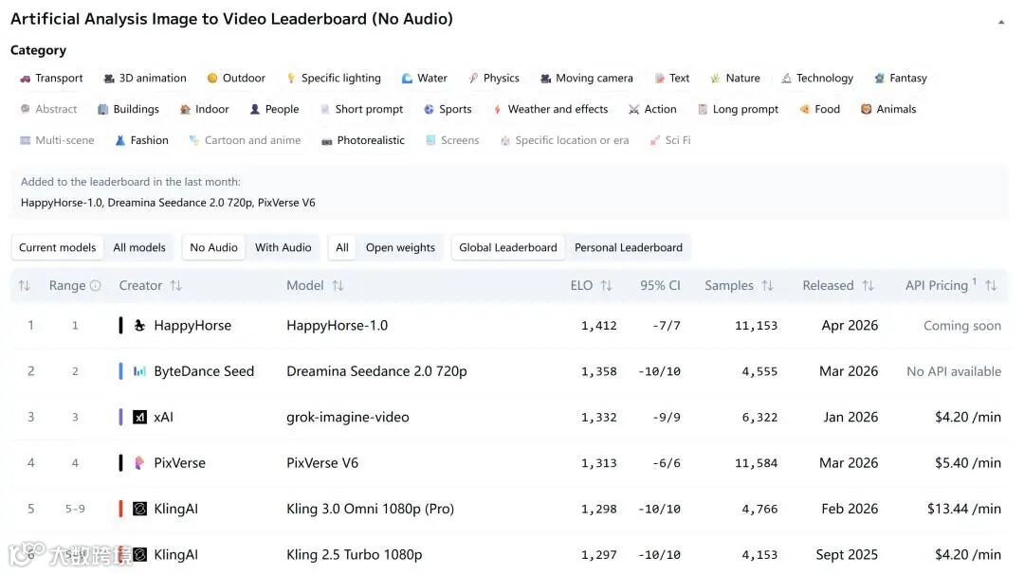Click the Food category icon

tap(805, 110)
